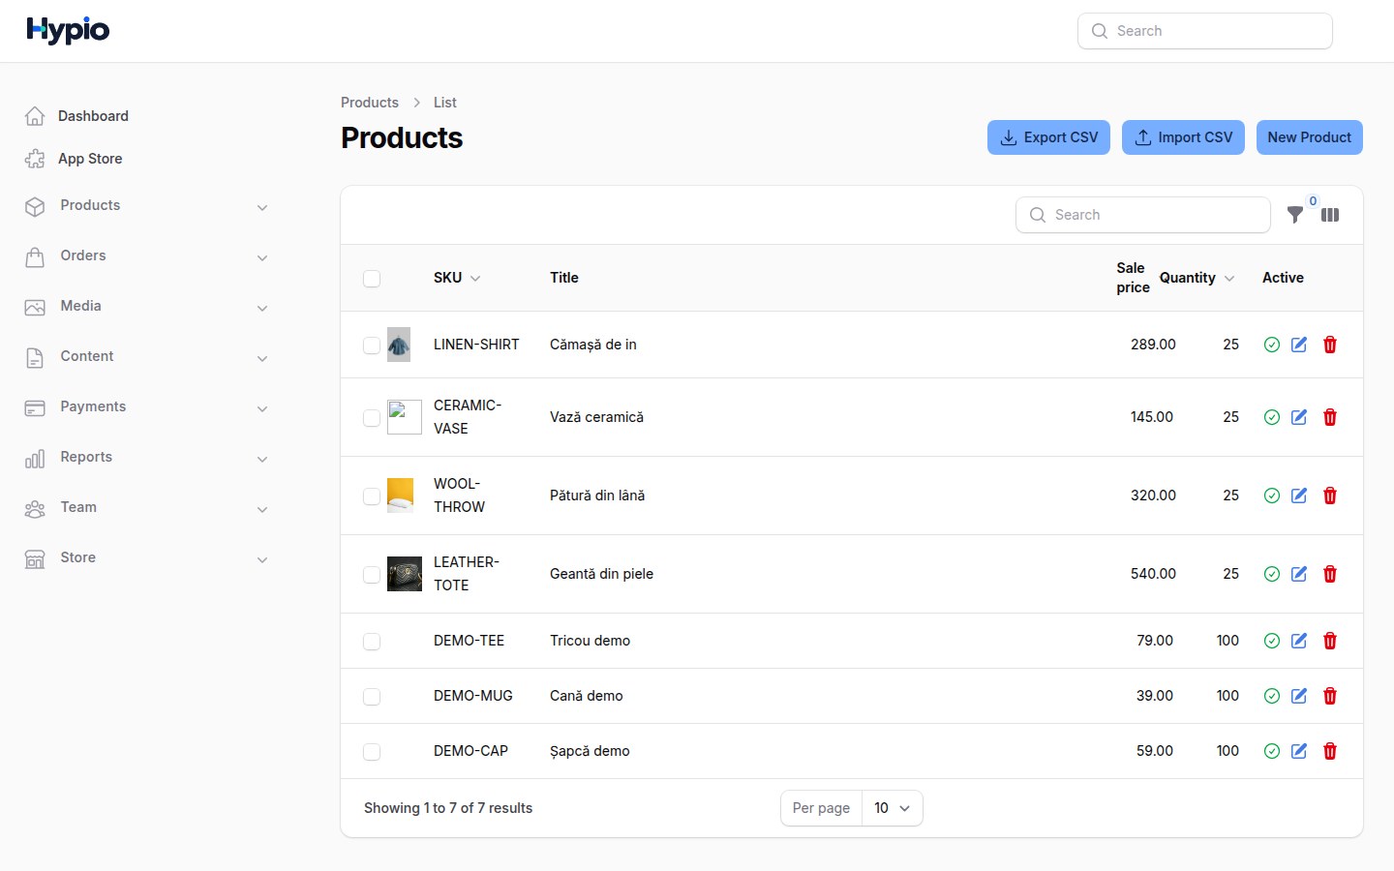Screen dimensions: 1394x871
Task: Delete the DEMO-CAP product
Action: pos(1330,751)
